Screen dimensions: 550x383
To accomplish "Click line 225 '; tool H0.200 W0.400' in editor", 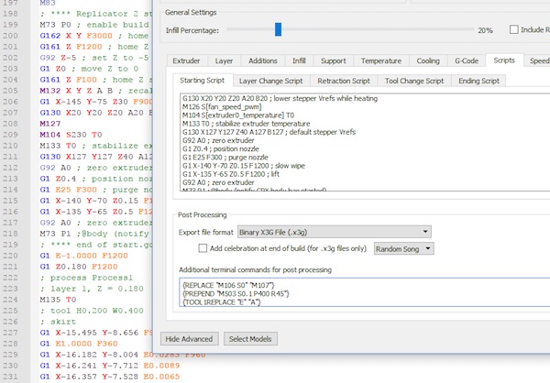I will tap(92, 311).
